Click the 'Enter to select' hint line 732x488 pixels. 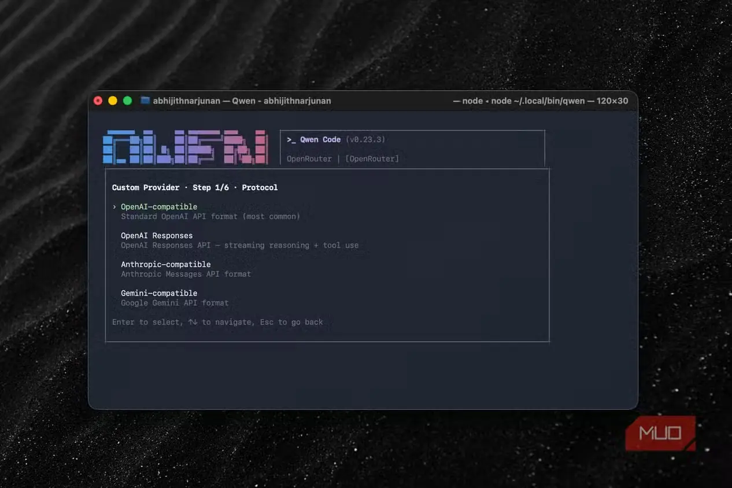[217, 322]
